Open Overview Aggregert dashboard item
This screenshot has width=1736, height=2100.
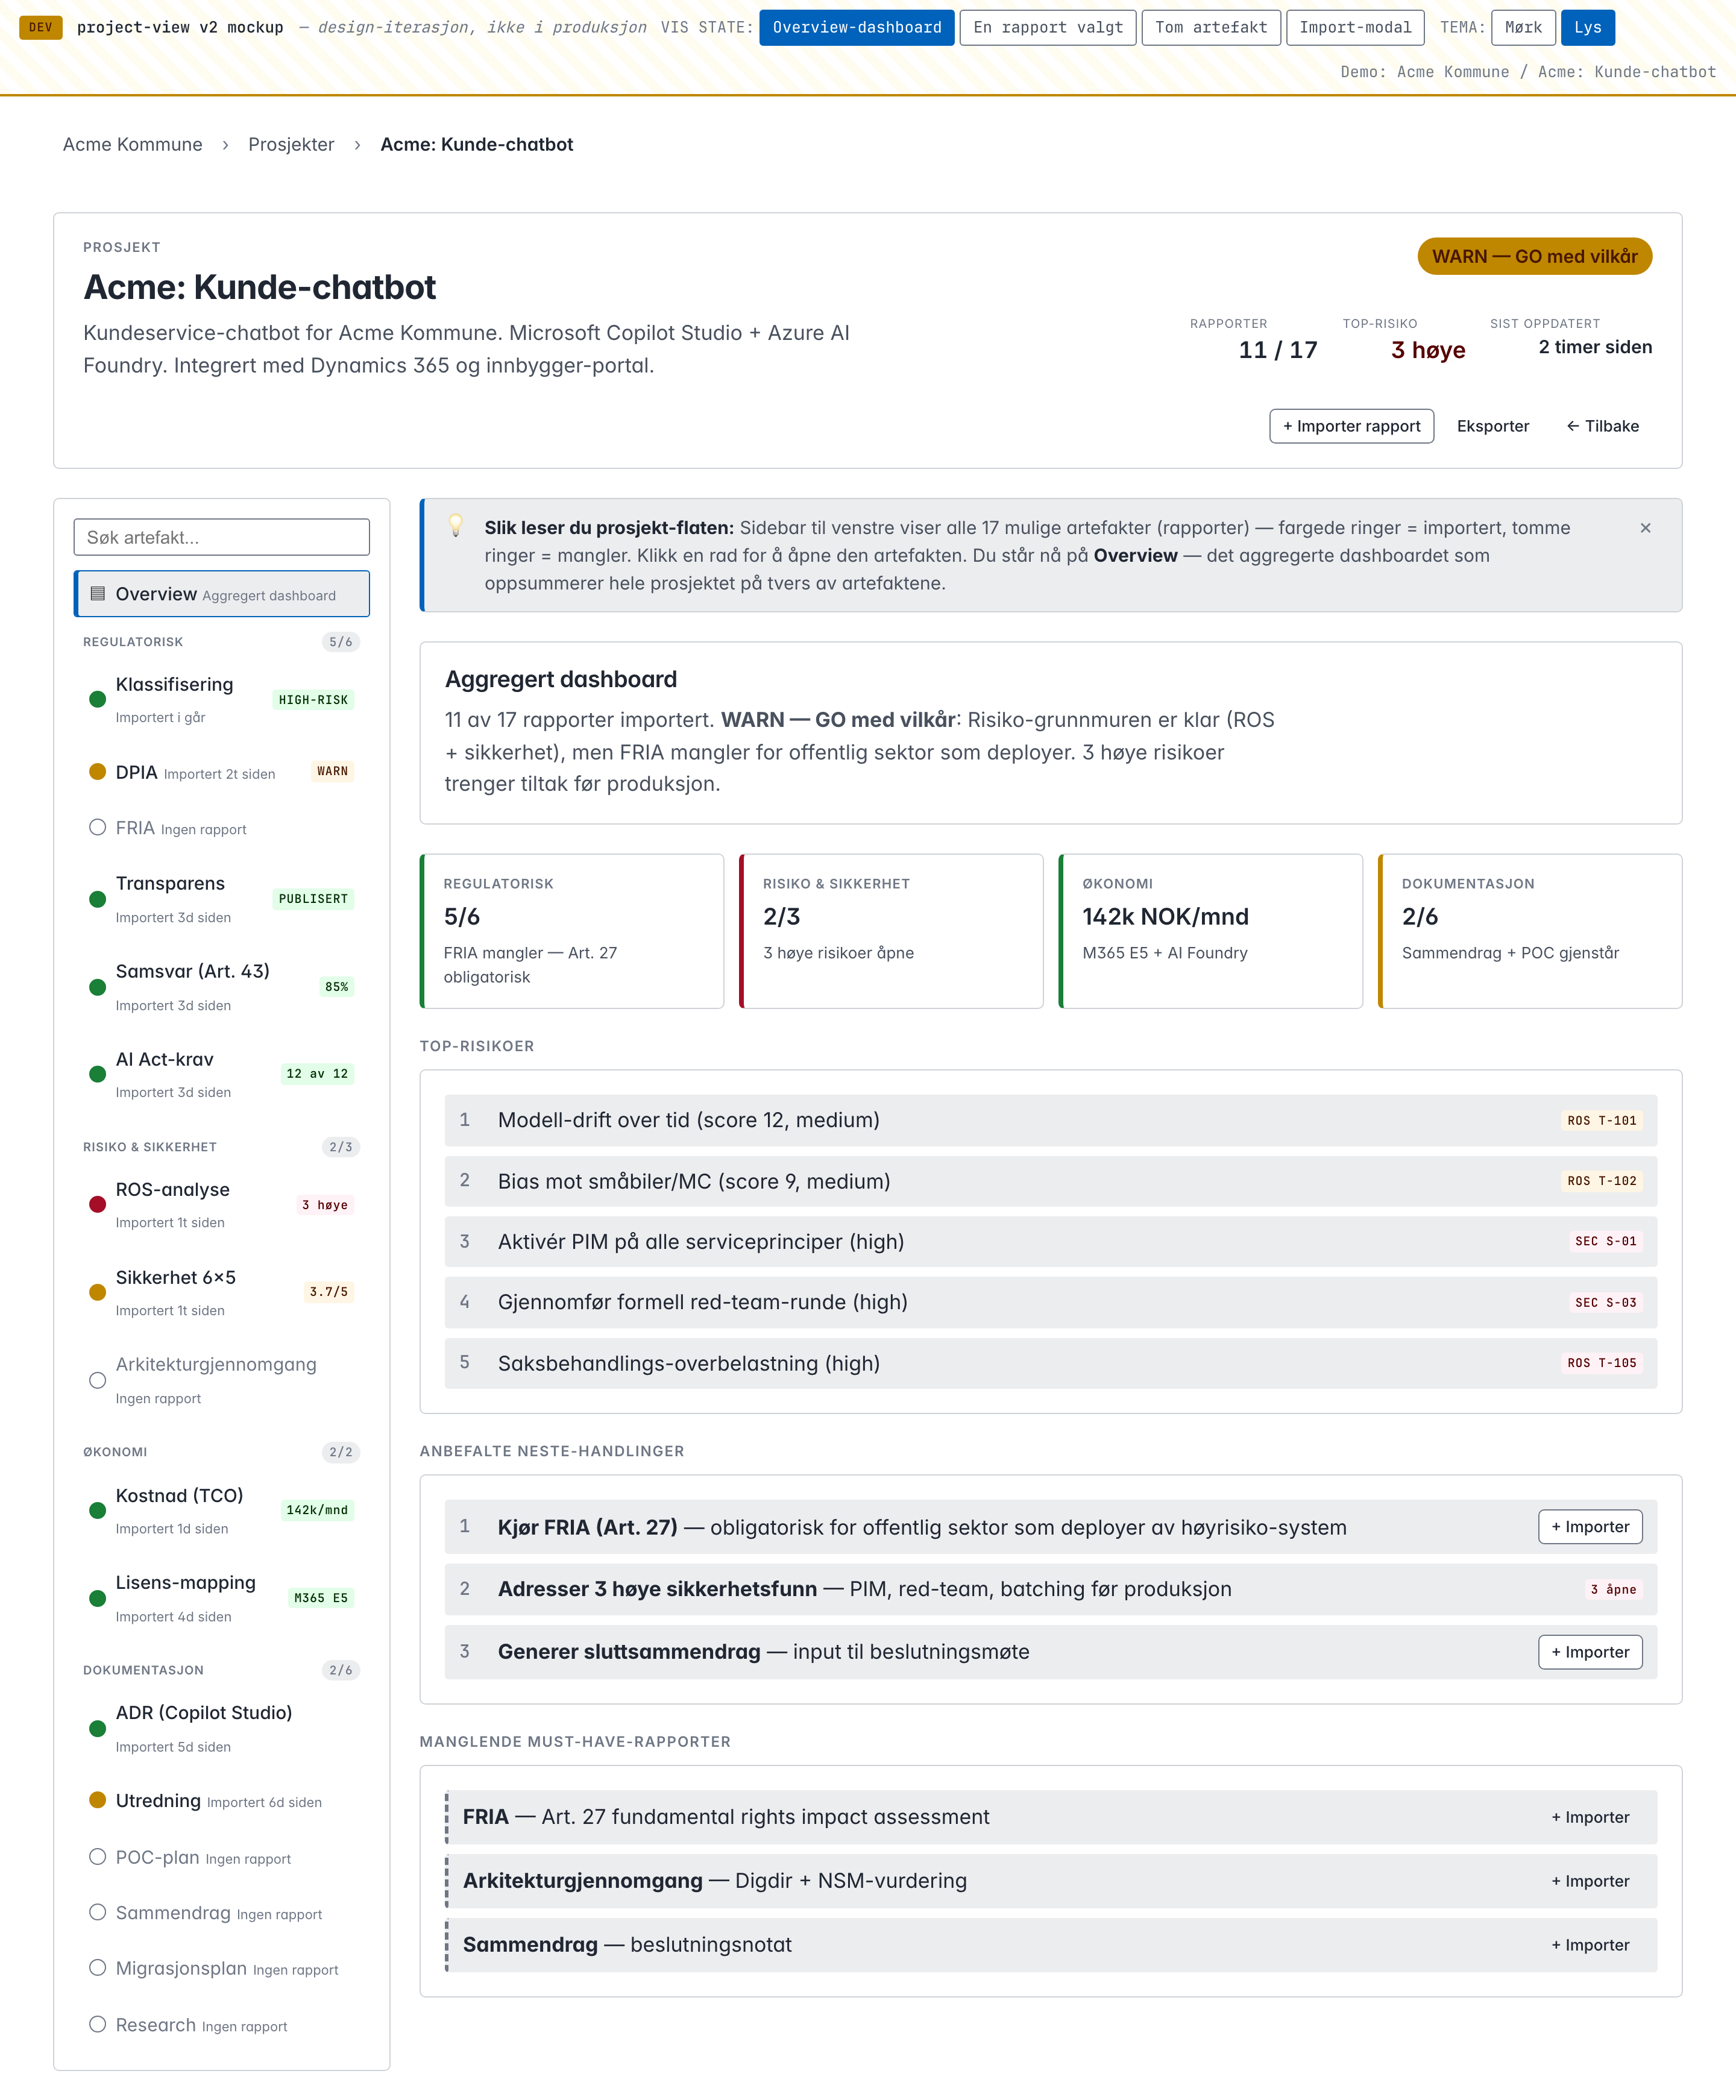pyautogui.click(x=222, y=594)
